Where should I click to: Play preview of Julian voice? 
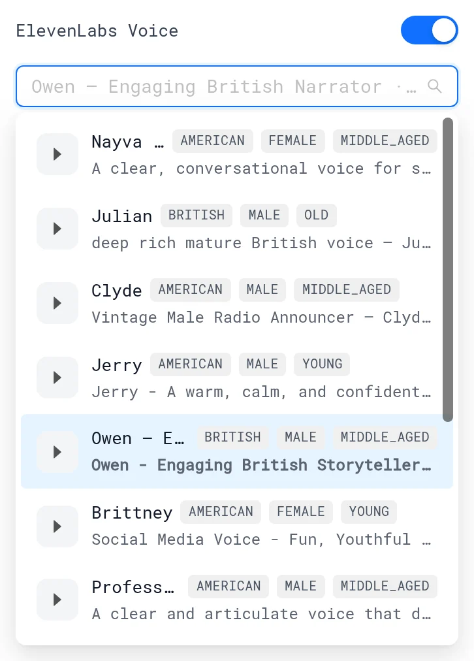[x=57, y=229]
